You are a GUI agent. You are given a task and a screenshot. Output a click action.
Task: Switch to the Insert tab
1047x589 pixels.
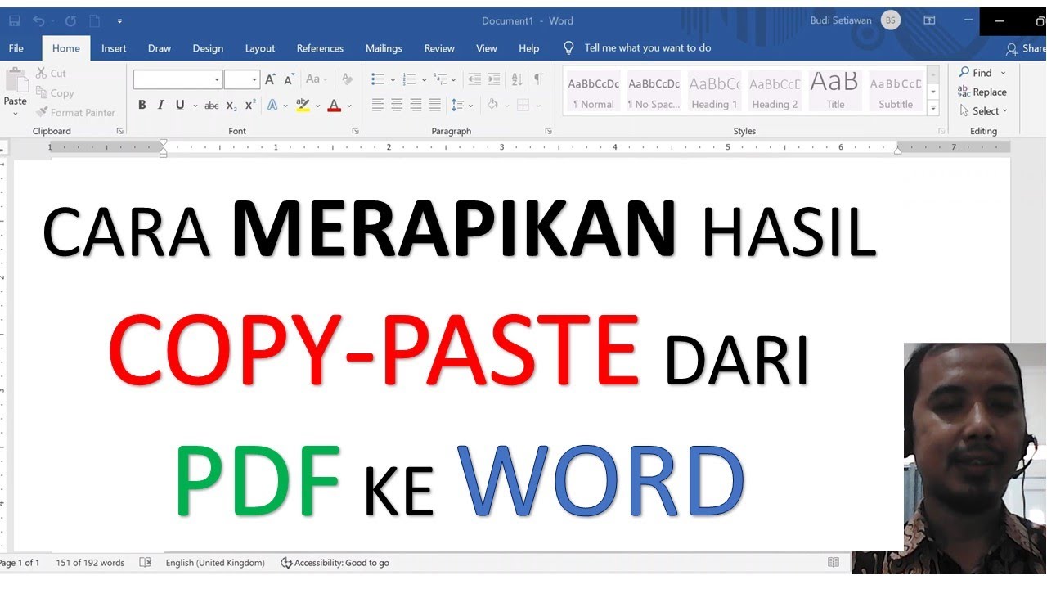pyautogui.click(x=114, y=48)
